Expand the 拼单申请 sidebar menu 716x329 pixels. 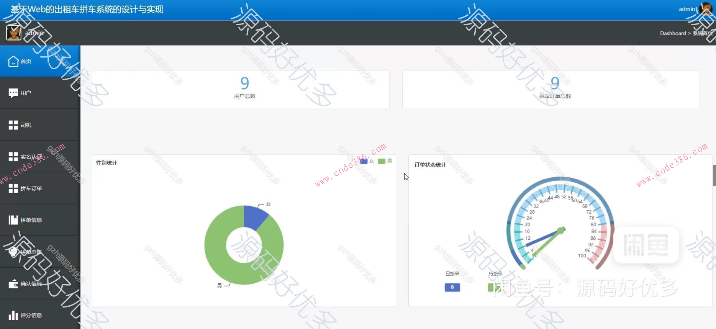pyautogui.click(x=40, y=252)
